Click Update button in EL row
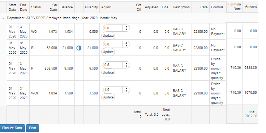The width and height of the screenshot is (266, 133). point(108,52)
